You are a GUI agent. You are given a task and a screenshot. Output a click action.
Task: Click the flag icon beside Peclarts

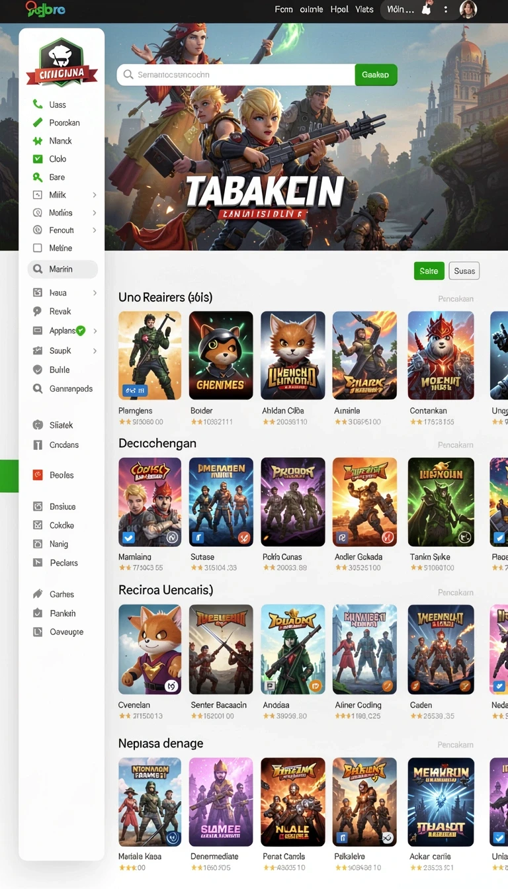38,563
